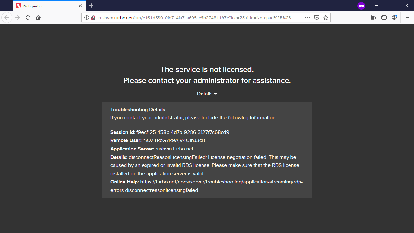Open the Firefox hamburger application menu
Image resolution: width=414 pixels, height=233 pixels.
click(408, 17)
